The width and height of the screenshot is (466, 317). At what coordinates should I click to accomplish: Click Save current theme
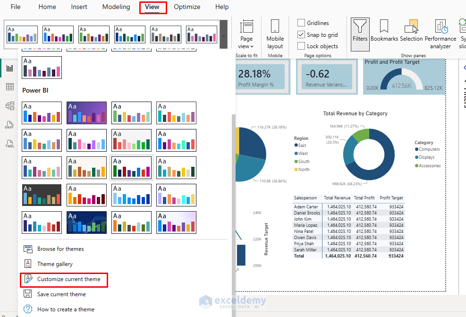[61, 294]
